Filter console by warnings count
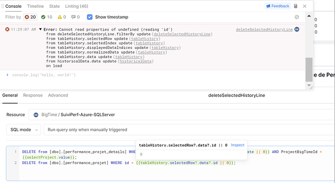Viewport: 335px width, 183px height. [62, 17]
